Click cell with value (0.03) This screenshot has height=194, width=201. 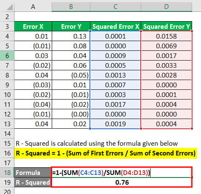(33, 85)
